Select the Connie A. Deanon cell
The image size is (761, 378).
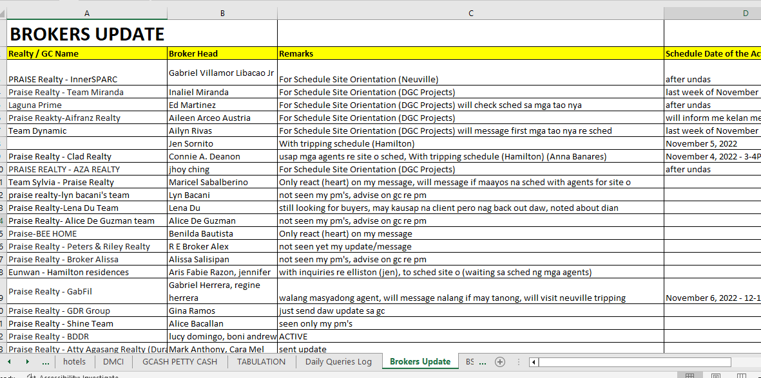pyautogui.click(x=222, y=156)
